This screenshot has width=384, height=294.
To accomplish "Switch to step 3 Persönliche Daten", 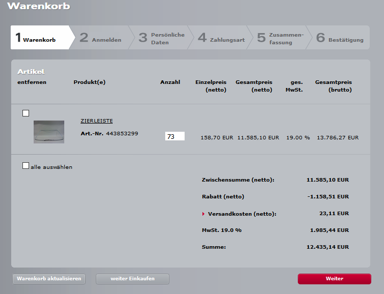I will click(x=162, y=38).
